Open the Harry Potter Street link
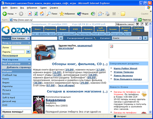 126,69
